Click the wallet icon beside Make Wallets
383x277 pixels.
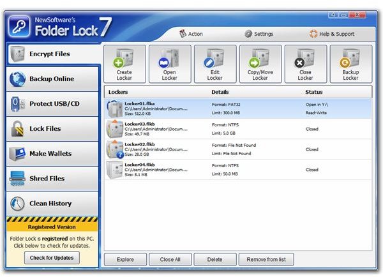click(x=18, y=154)
